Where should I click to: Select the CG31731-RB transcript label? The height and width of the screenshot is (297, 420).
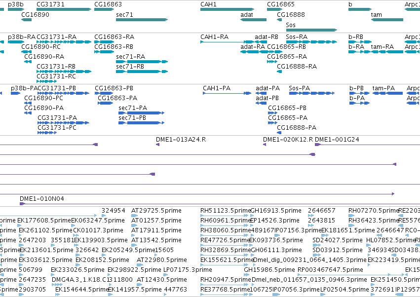pyautogui.click(x=56, y=67)
